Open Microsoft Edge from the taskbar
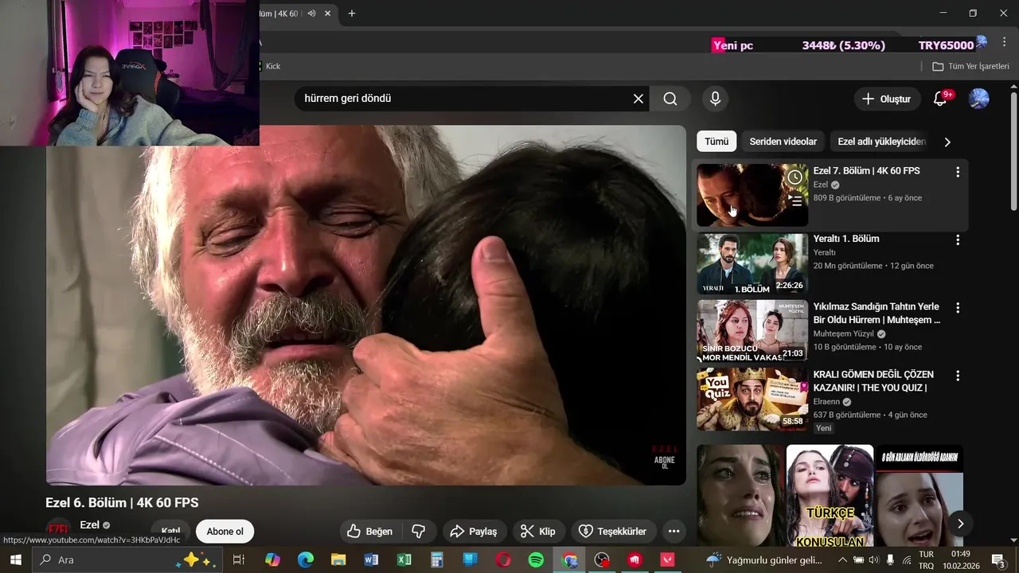 tap(306, 560)
